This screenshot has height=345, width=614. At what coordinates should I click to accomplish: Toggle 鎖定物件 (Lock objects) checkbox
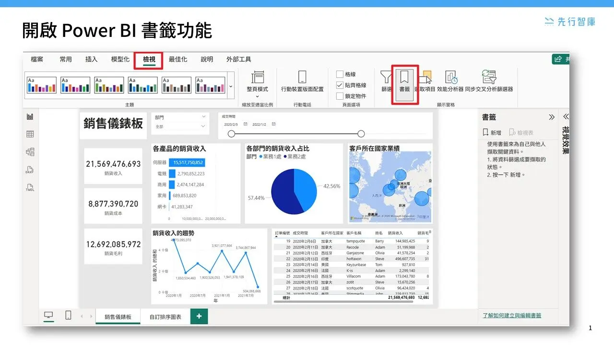pyautogui.click(x=340, y=96)
